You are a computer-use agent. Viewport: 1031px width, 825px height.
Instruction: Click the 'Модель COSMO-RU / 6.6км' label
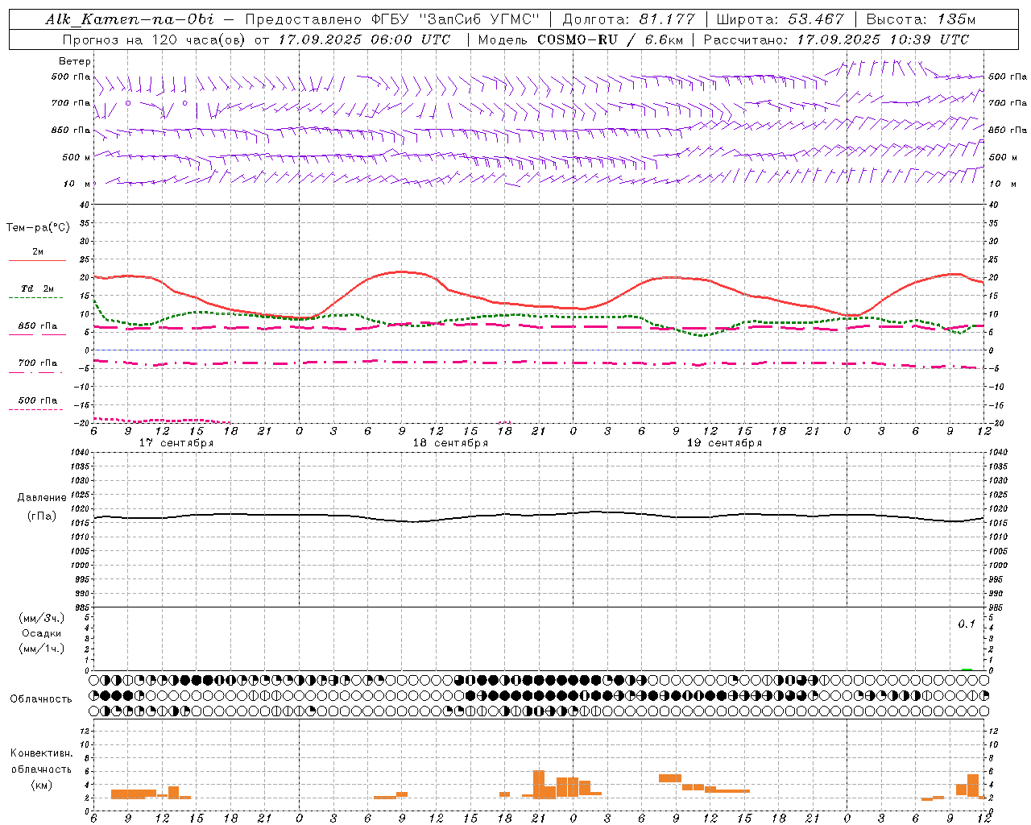tap(579, 39)
